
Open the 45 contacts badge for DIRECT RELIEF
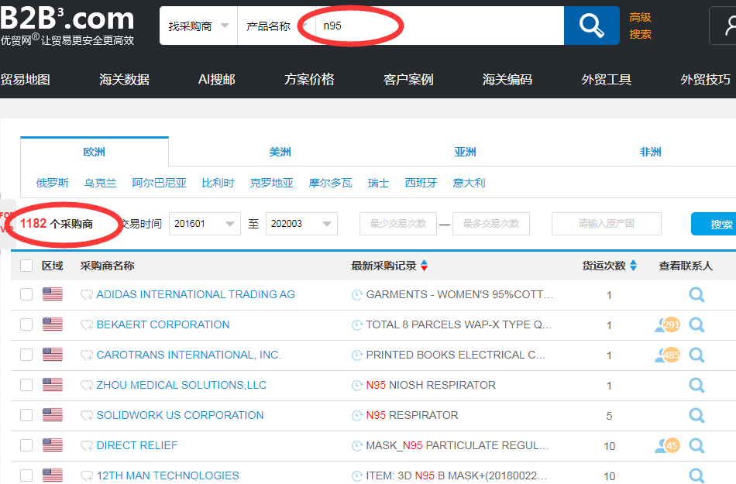point(668,445)
